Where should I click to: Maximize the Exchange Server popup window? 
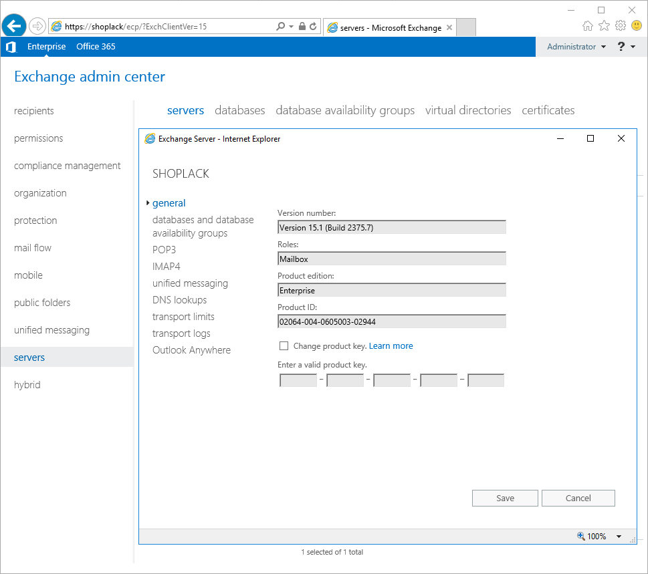coord(590,139)
